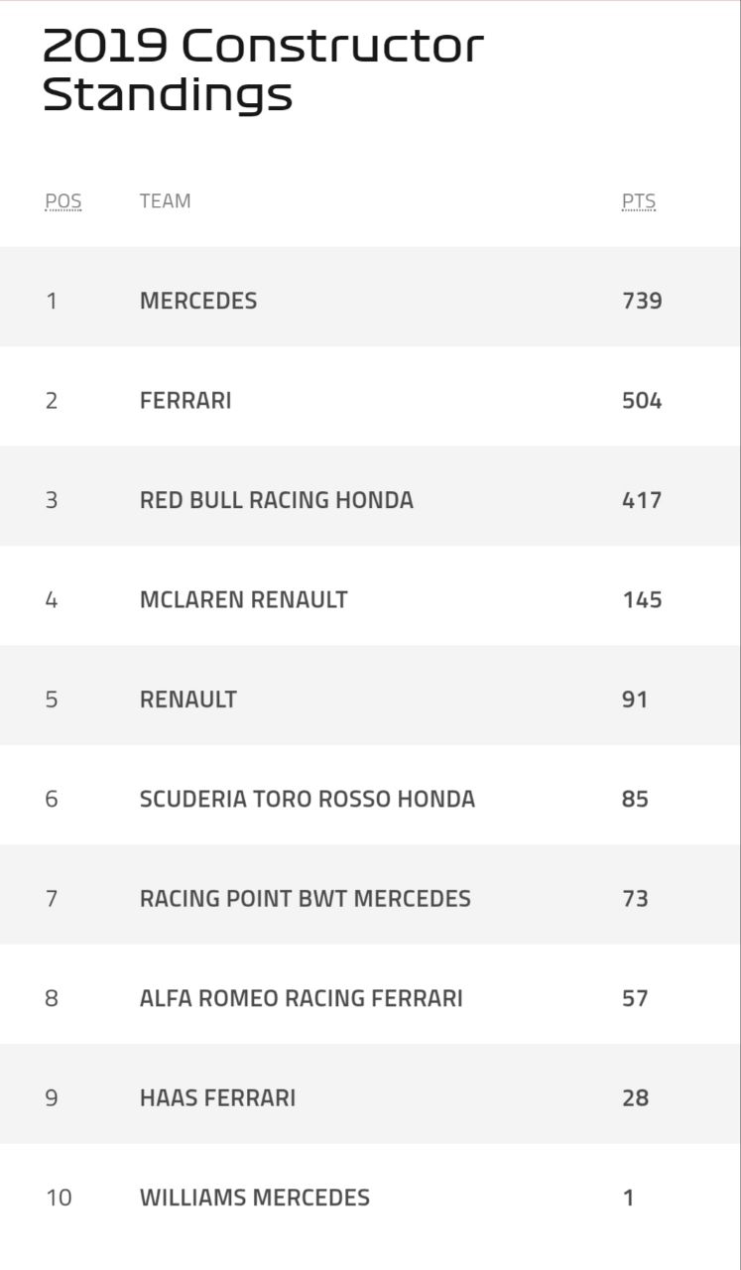
Task: Click the Mercedes team name
Action: (198, 301)
